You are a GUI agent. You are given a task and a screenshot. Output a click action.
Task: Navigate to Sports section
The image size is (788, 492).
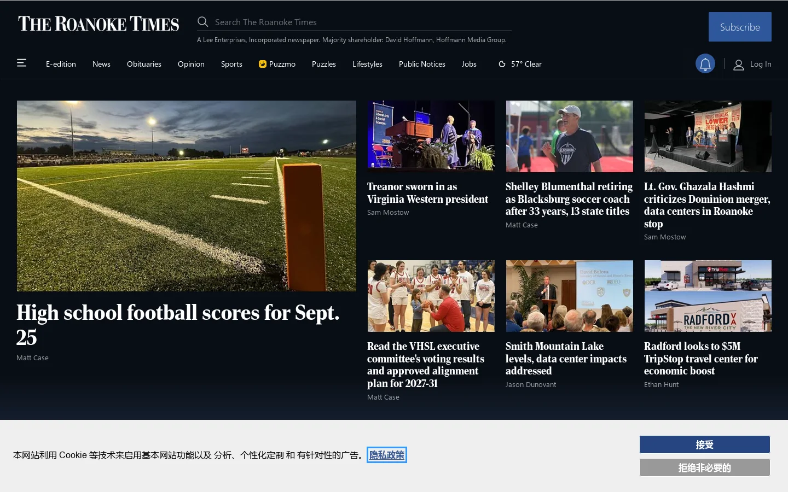click(x=231, y=64)
